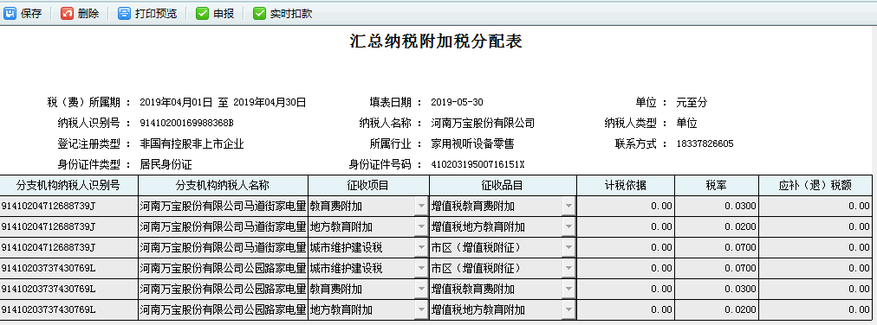
Task: Click the 征收项目 column header
Action: tap(368, 186)
